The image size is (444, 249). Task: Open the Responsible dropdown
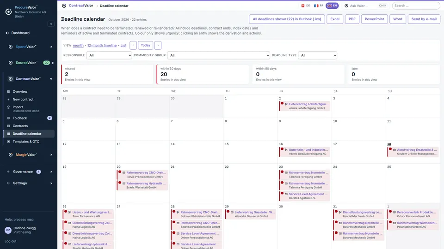(x=109, y=55)
